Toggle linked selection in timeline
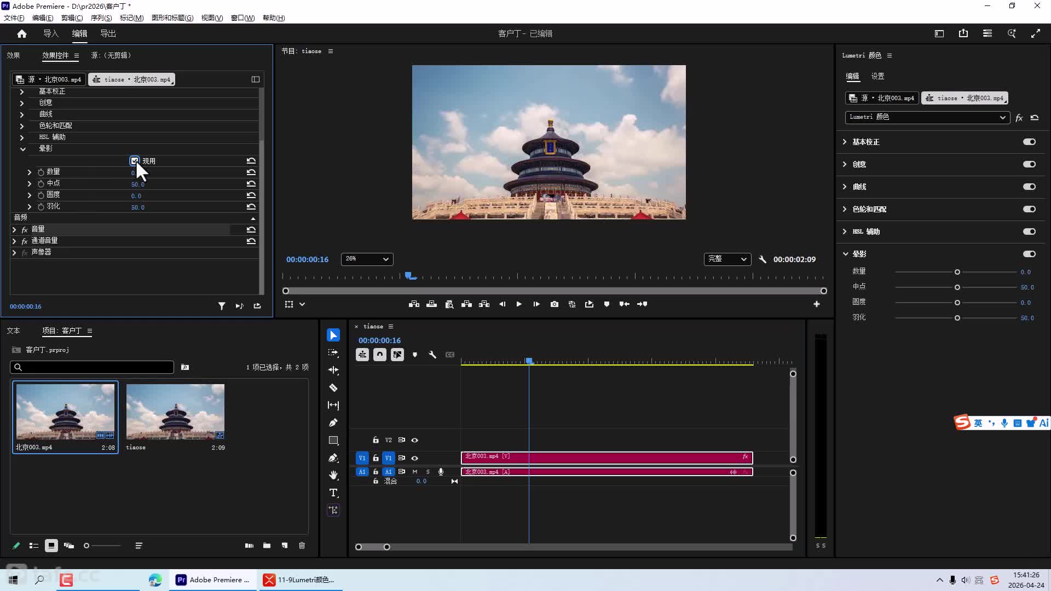This screenshot has width=1051, height=591. point(397,355)
